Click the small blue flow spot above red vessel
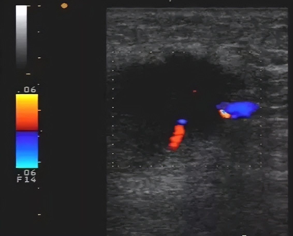Screen dimensions: 293x236 182,122
